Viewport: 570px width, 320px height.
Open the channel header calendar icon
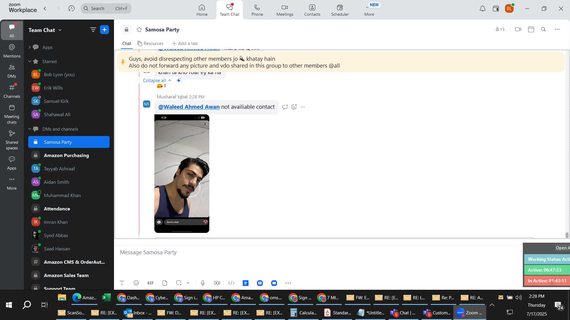point(531,29)
